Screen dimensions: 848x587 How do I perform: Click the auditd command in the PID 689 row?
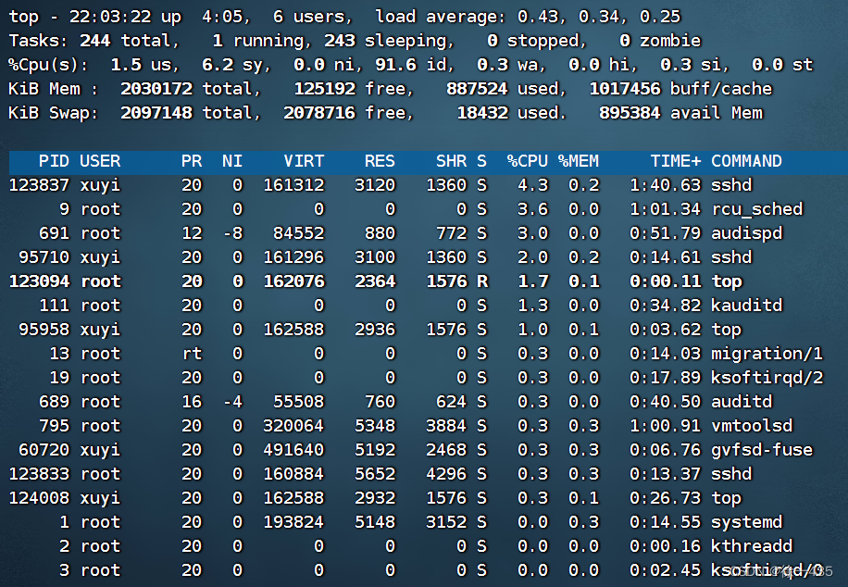[x=742, y=402]
